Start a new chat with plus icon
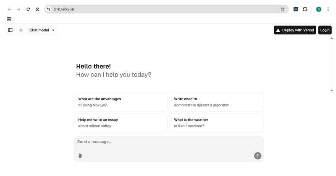The height and width of the screenshot is (176, 336). tap(21, 30)
